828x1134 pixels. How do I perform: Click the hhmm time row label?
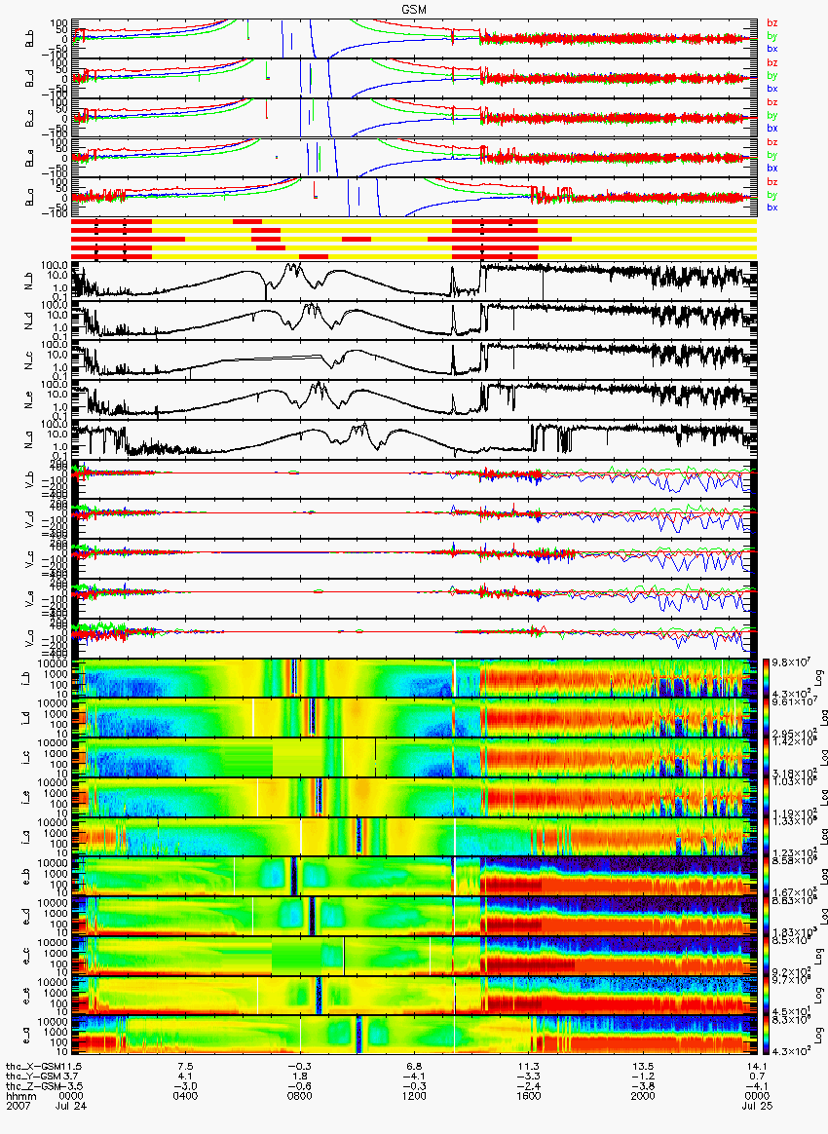point(21,1096)
